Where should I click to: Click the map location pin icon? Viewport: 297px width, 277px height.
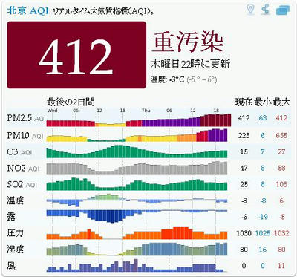tap(251, 10)
